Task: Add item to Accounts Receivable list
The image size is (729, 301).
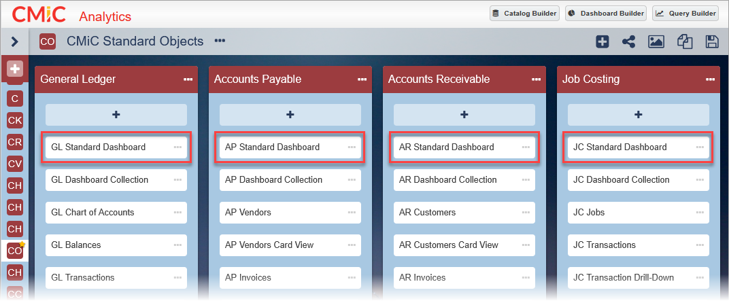Action: tap(464, 115)
